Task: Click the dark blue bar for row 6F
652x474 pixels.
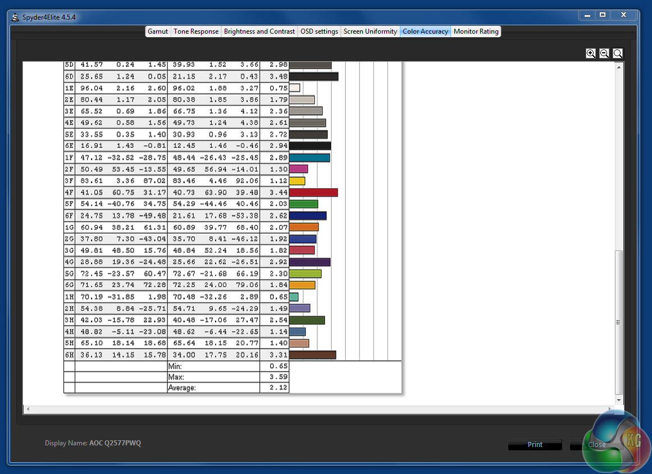Action: pos(308,216)
